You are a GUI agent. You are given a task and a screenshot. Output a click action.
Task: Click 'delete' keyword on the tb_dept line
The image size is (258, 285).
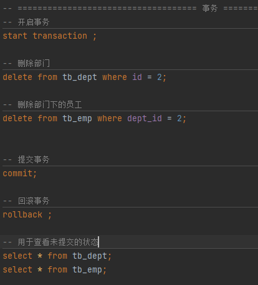pos(17,77)
